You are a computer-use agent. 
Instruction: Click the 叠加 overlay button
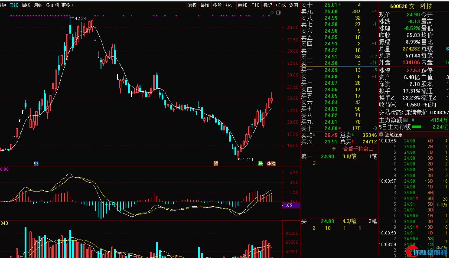[205, 5]
